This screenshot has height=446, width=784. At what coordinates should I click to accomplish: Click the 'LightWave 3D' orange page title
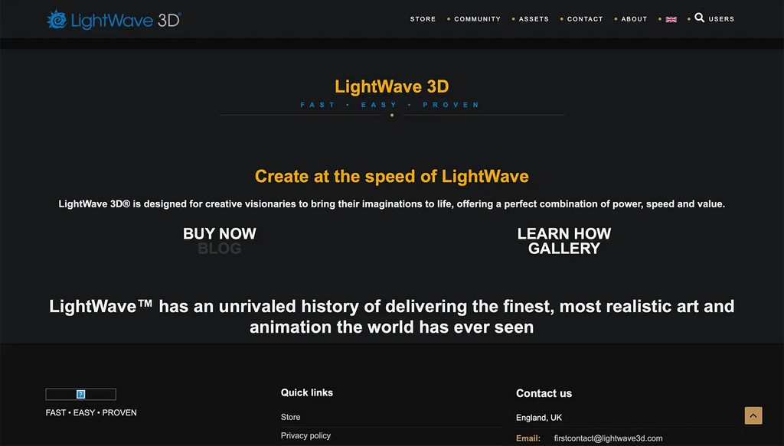click(391, 86)
